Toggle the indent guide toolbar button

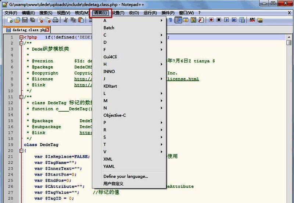[179, 20]
